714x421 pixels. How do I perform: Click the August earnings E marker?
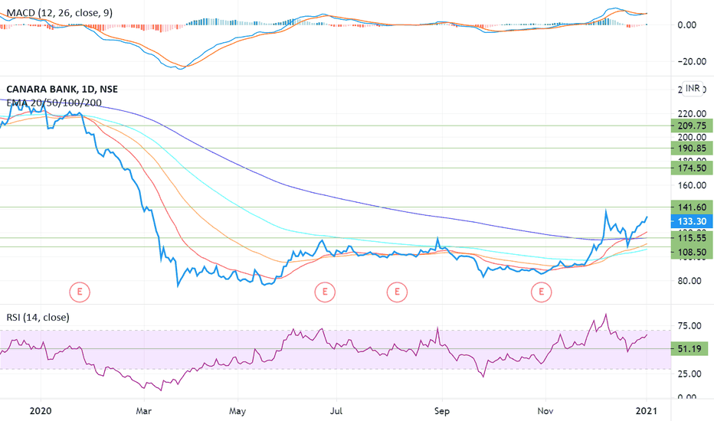coord(397,292)
